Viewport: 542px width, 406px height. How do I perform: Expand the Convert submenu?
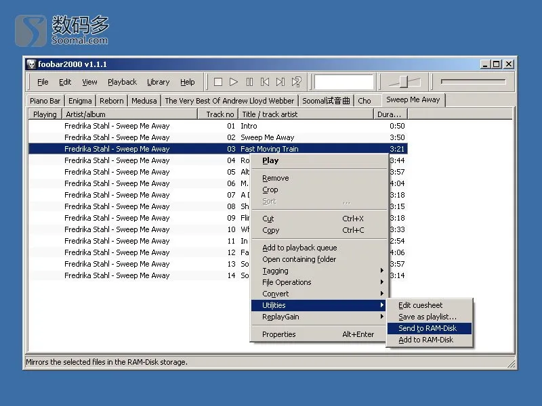[318, 294]
